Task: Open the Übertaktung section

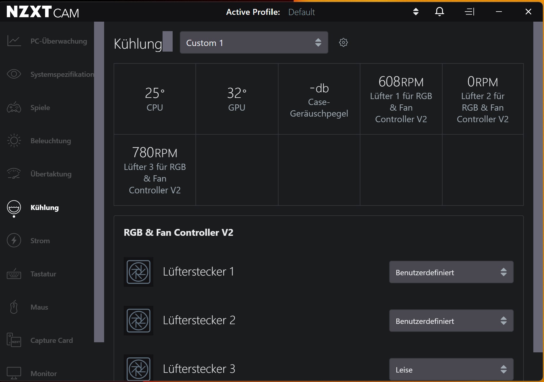Action: 51,174
